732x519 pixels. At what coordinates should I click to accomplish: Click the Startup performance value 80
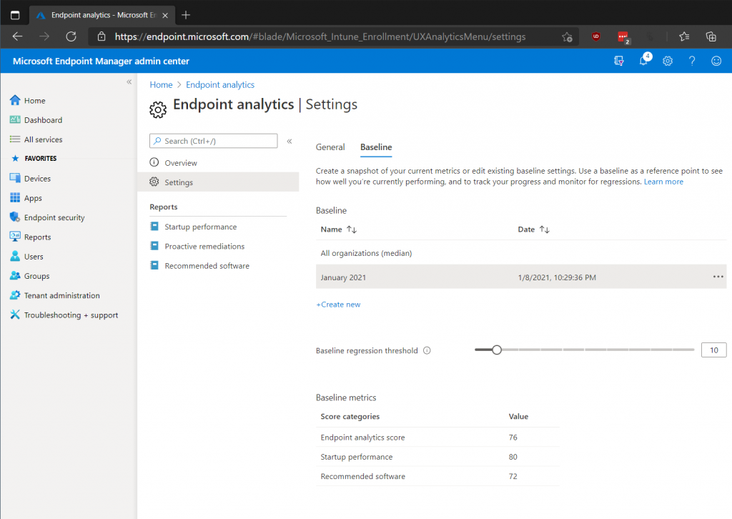pyautogui.click(x=513, y=457)
